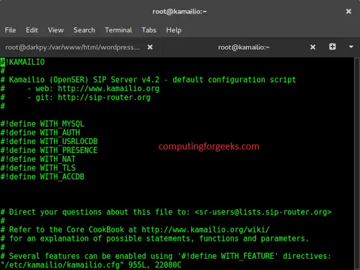Image resolution: width=360 pixels, height=270 pixels.
Task: Open the Search menu
Action: [84, 30]
